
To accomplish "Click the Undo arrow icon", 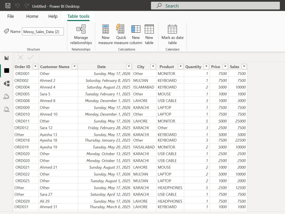I will [17, 6].
